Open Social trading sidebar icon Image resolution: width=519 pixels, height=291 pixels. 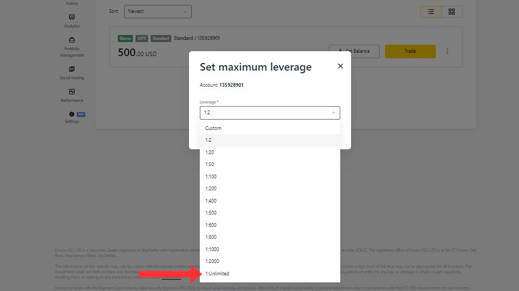pyautogui.click(x=72, y=69)
